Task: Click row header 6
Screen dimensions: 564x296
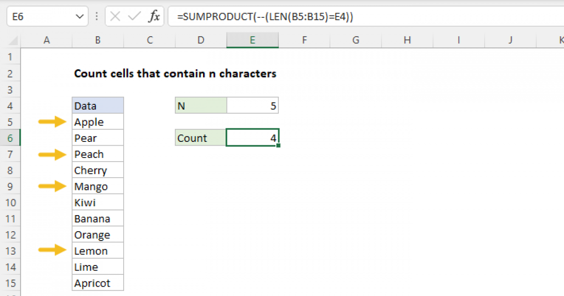Action: click(11, 138)
